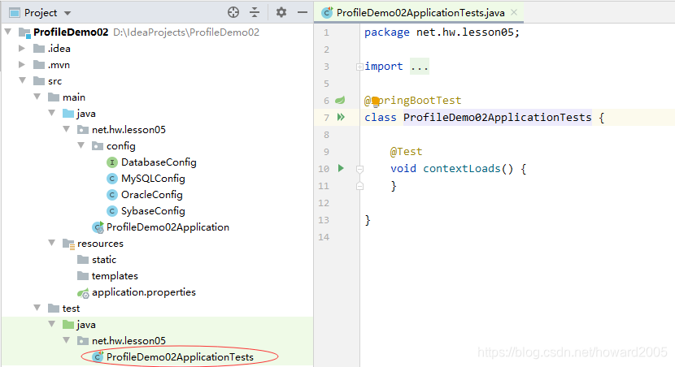
Task: Click the static folder icon
Action: (83, 259)
